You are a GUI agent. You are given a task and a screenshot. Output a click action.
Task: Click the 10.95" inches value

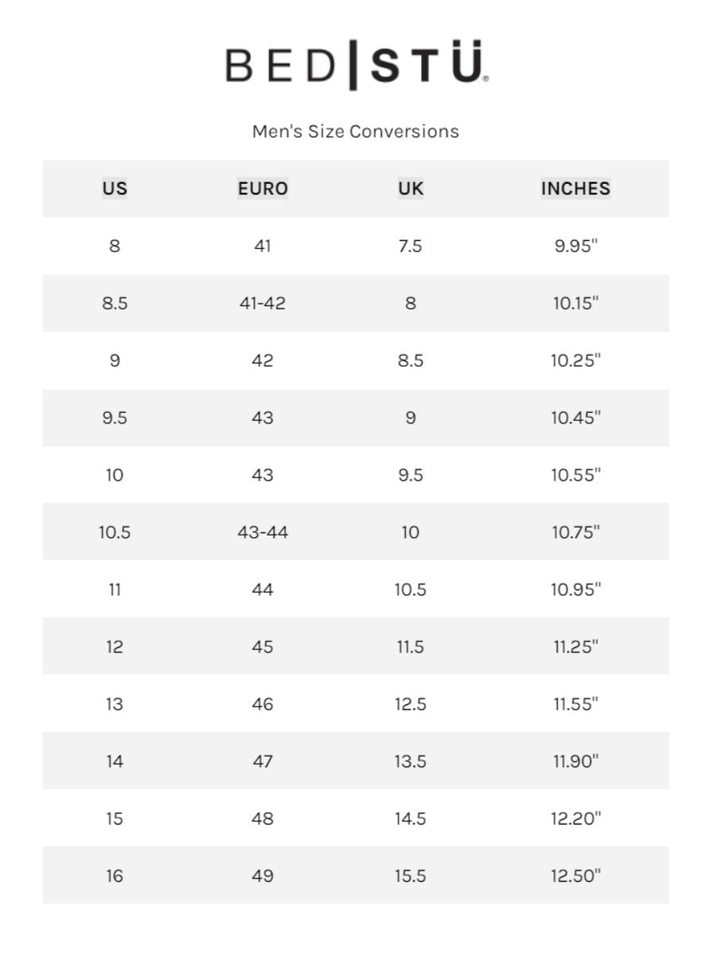(576, 590)
